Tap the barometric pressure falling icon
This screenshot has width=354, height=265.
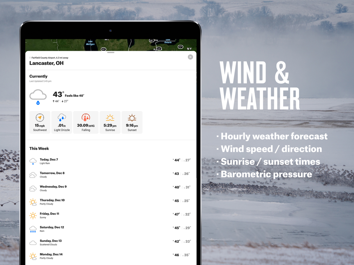tap(86, 118)
